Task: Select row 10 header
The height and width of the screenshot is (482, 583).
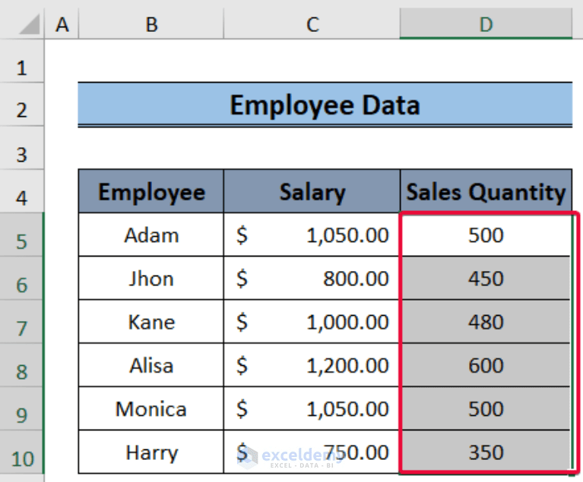Action: click(x=22, y=452)
